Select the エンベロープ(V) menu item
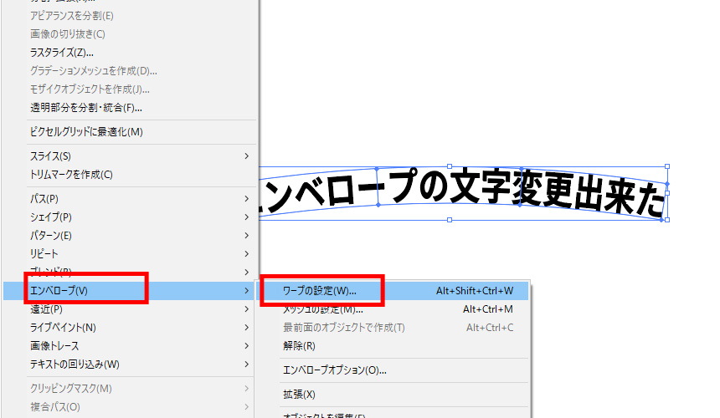Screen dimensions: 720x418 (x=59, y=291)
